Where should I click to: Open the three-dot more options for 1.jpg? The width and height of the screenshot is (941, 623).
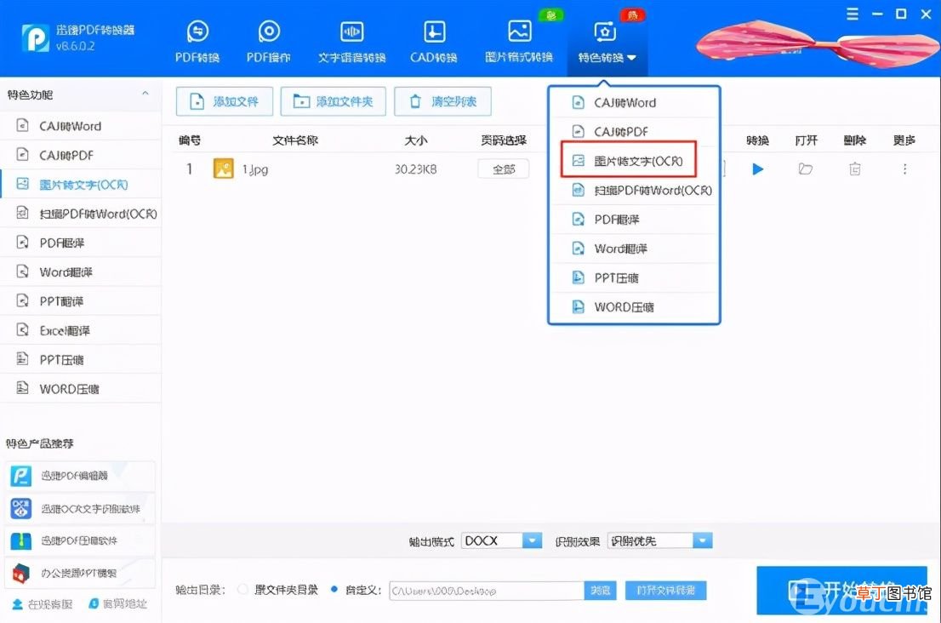904,169
